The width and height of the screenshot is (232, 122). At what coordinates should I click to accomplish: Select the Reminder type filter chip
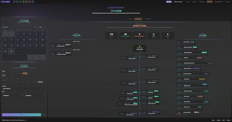pos(25,73)
